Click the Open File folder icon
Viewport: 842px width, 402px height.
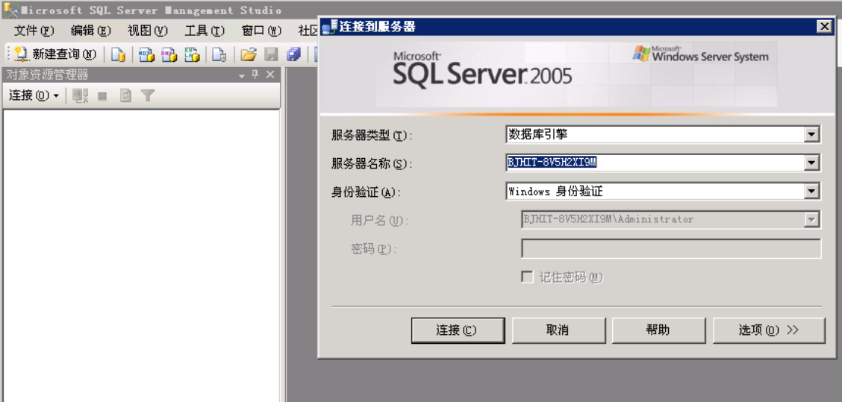pos(248,54)
